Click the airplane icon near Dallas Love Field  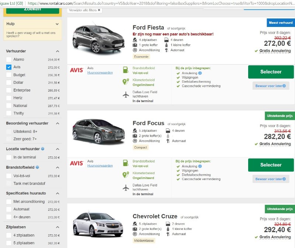(126, 95)
